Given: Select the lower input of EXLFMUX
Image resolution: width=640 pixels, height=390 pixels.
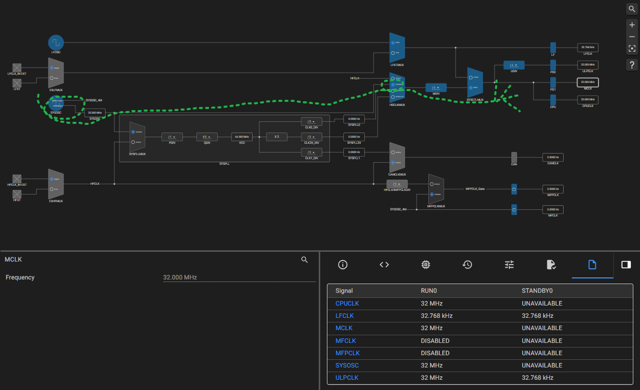Looking at the screenshot, I should [x=52, y=78].
